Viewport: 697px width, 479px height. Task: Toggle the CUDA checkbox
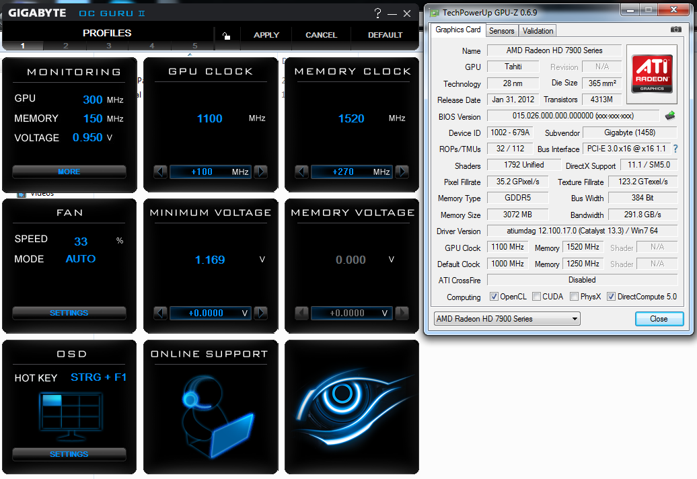[x=536, y=297]
